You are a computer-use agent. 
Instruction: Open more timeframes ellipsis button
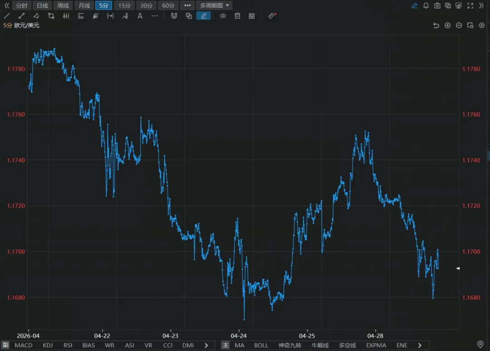[187, 5]
